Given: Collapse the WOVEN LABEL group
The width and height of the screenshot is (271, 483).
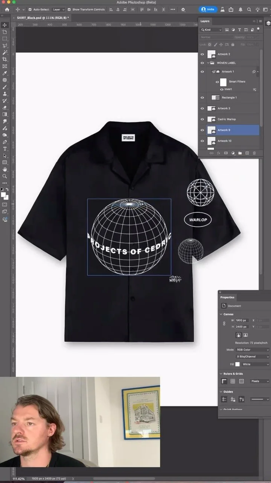Looking at the screenshot, I should pos(208,63).
